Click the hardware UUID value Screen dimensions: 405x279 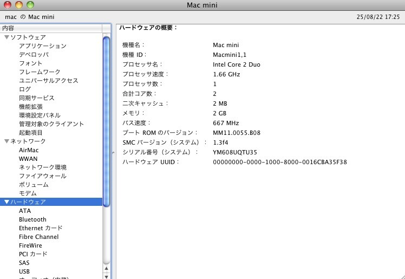pos(280,162)
